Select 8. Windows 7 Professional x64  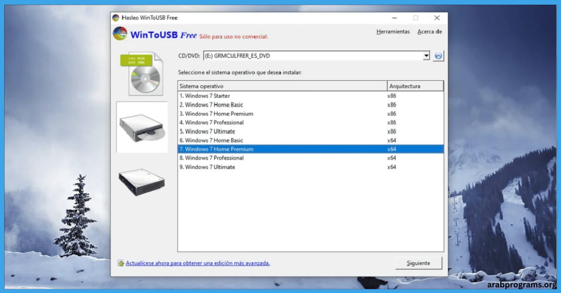click(310, 158)
